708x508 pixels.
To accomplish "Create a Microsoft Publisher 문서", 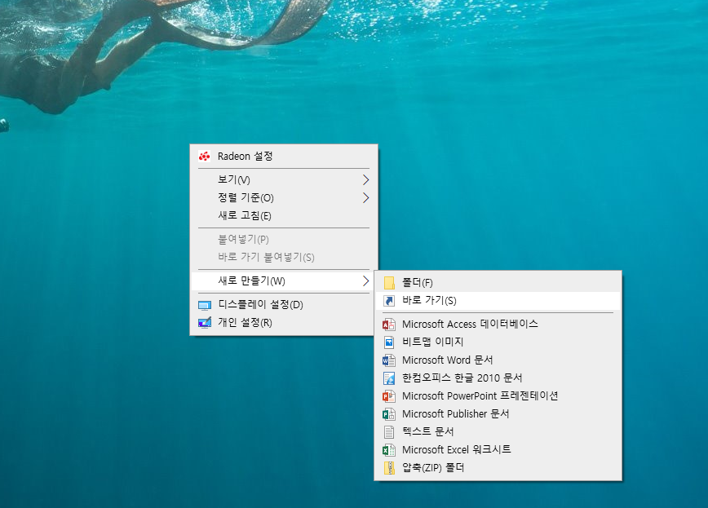I will (498, 413).
